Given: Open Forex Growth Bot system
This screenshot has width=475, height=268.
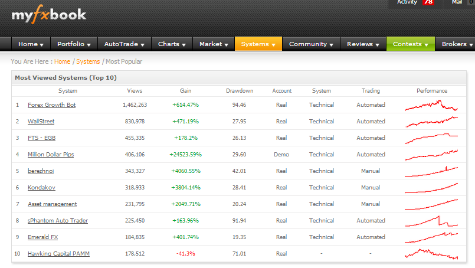Looking at the screenshot, I should pos(51,105).
